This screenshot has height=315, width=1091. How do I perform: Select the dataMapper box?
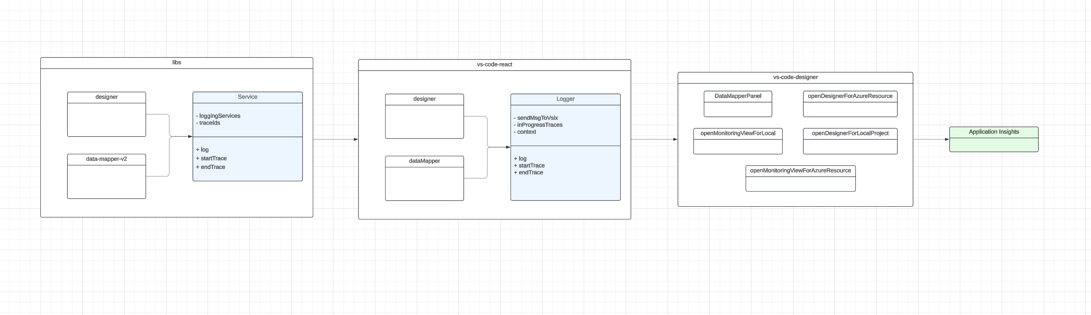[424, 178]
